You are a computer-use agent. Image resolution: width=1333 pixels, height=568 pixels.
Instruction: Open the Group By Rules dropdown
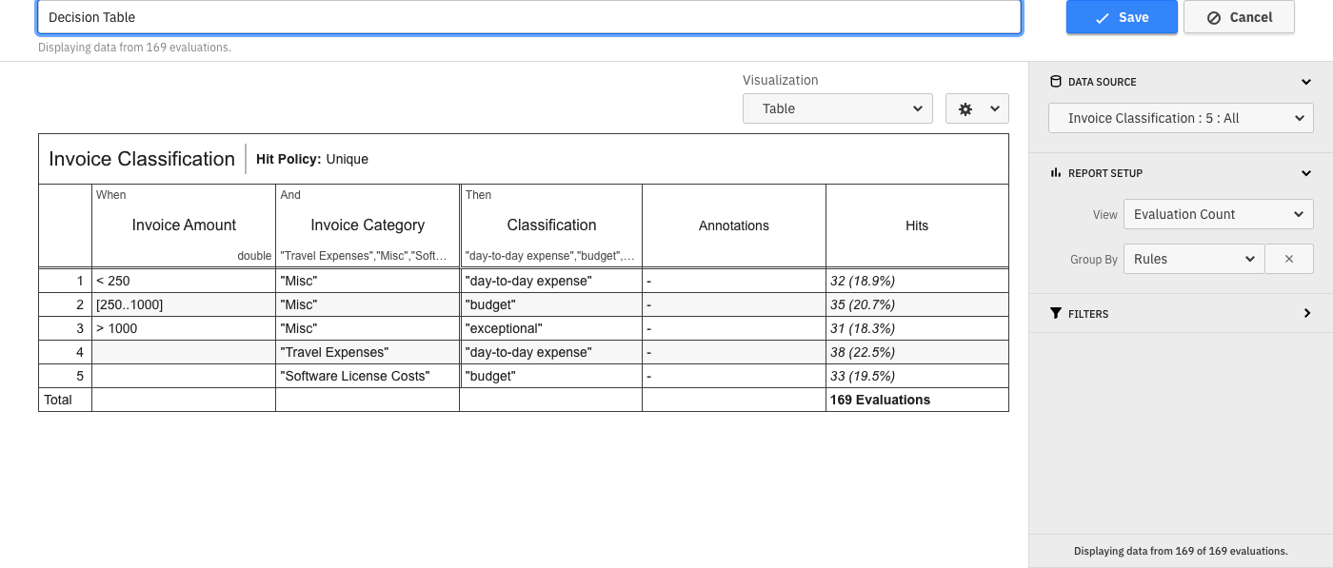pyautogui.click(x=1193, y=258)
